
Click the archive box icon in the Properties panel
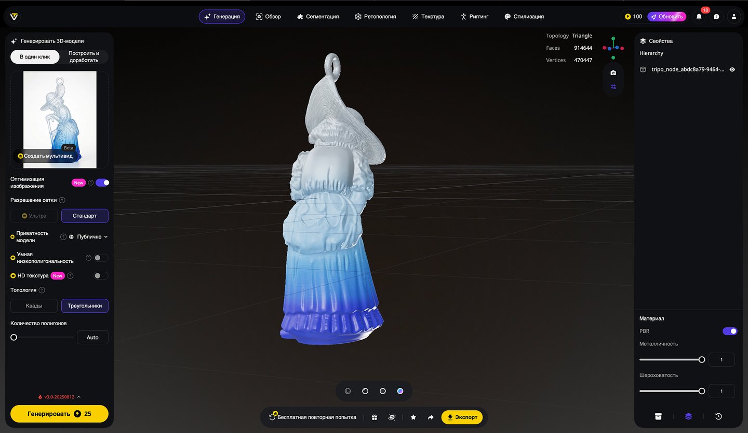tap(658, 416)
